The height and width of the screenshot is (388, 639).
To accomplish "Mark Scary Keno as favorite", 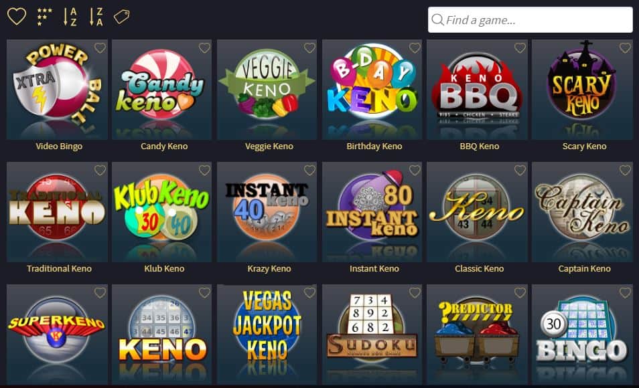I will (x=625, y=47).
